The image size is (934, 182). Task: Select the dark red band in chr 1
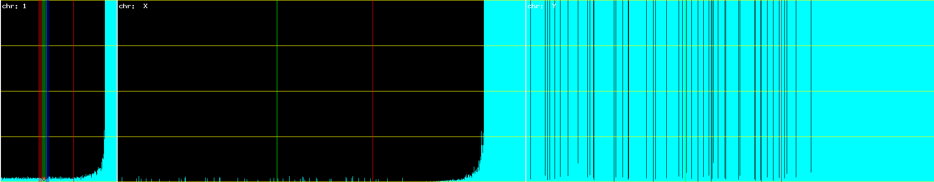[x=40, y=68]
